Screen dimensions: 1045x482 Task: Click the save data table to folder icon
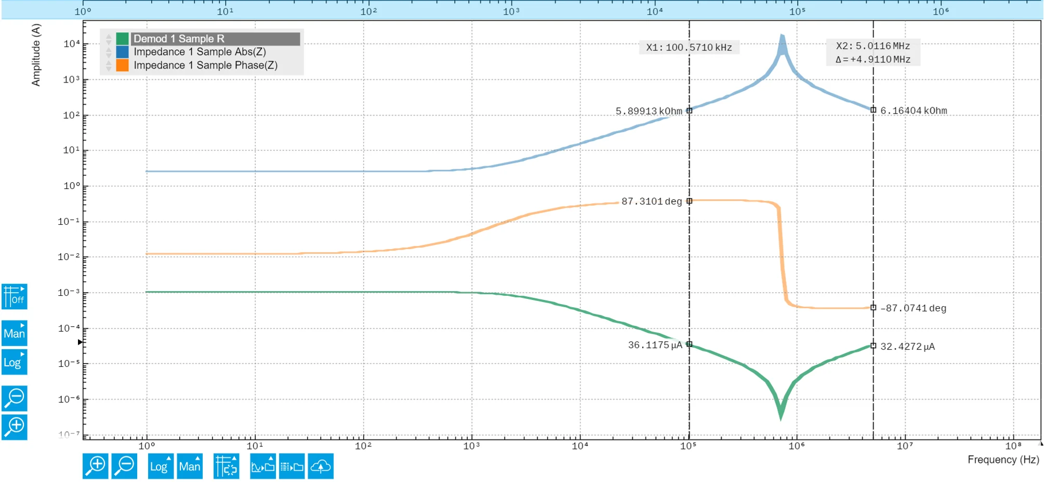coord(292,466)
